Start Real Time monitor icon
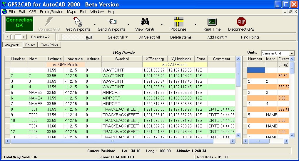 (212, 22)
